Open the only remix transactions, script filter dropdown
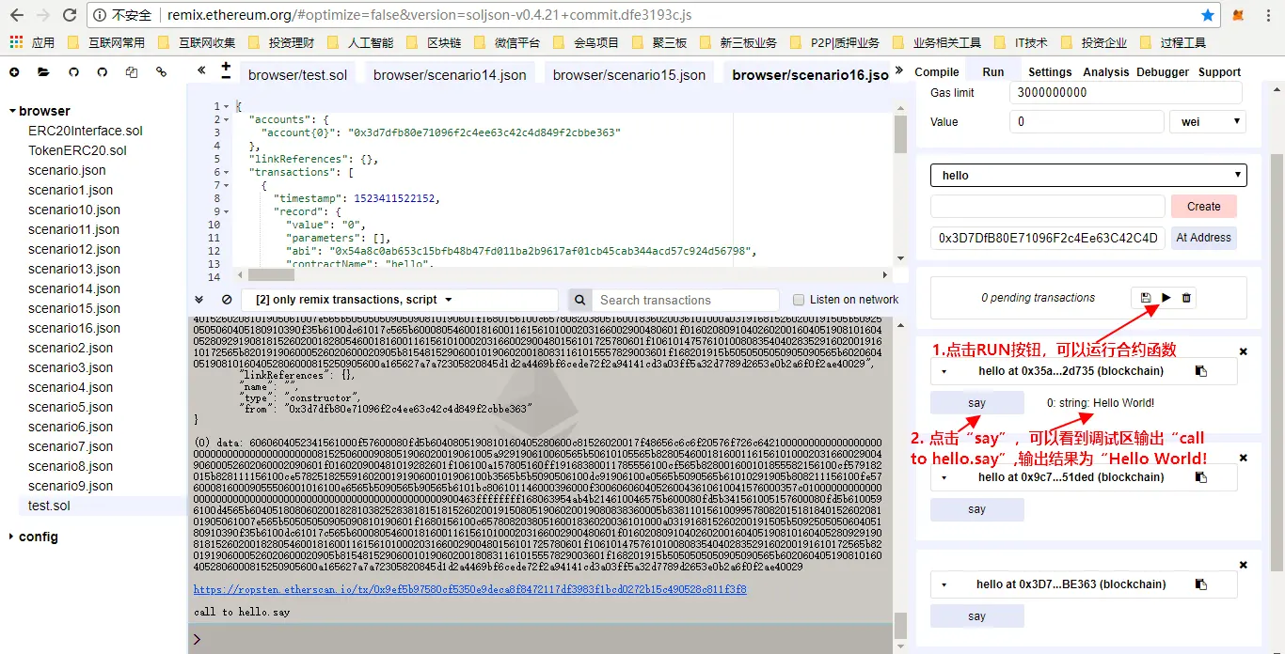 point(400,300)
